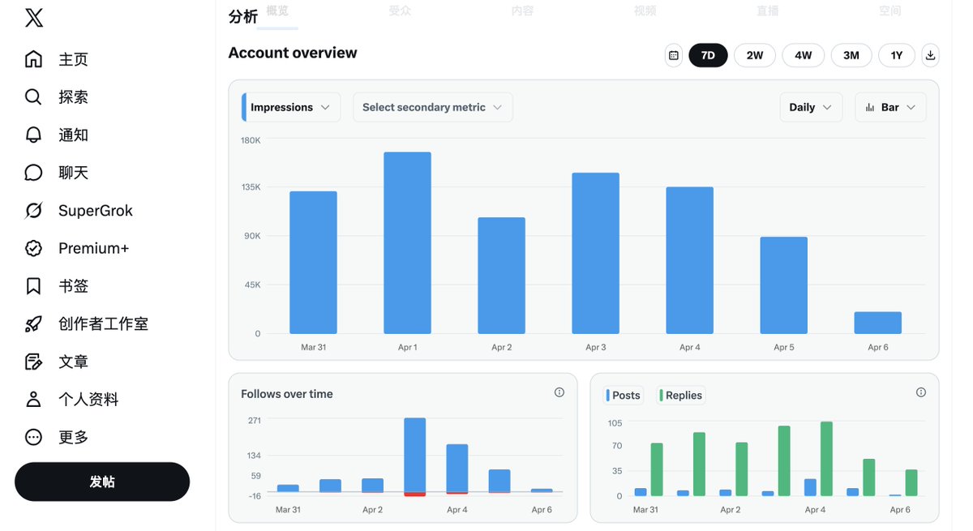Open the 通知 bell icon
The image size is (973, 531).
33,135
